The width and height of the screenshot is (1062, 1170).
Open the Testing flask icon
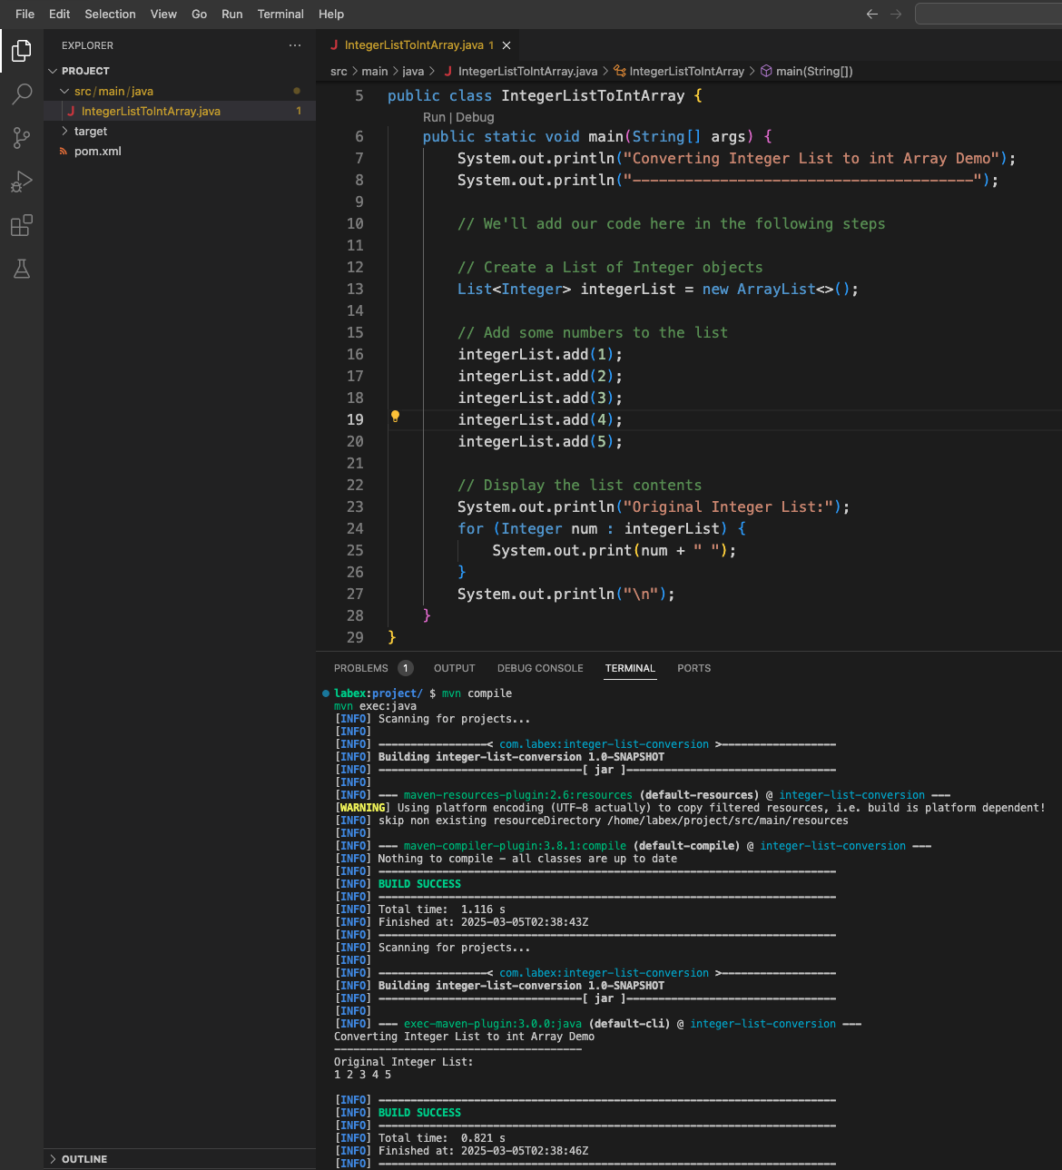[x=22, y=269]
